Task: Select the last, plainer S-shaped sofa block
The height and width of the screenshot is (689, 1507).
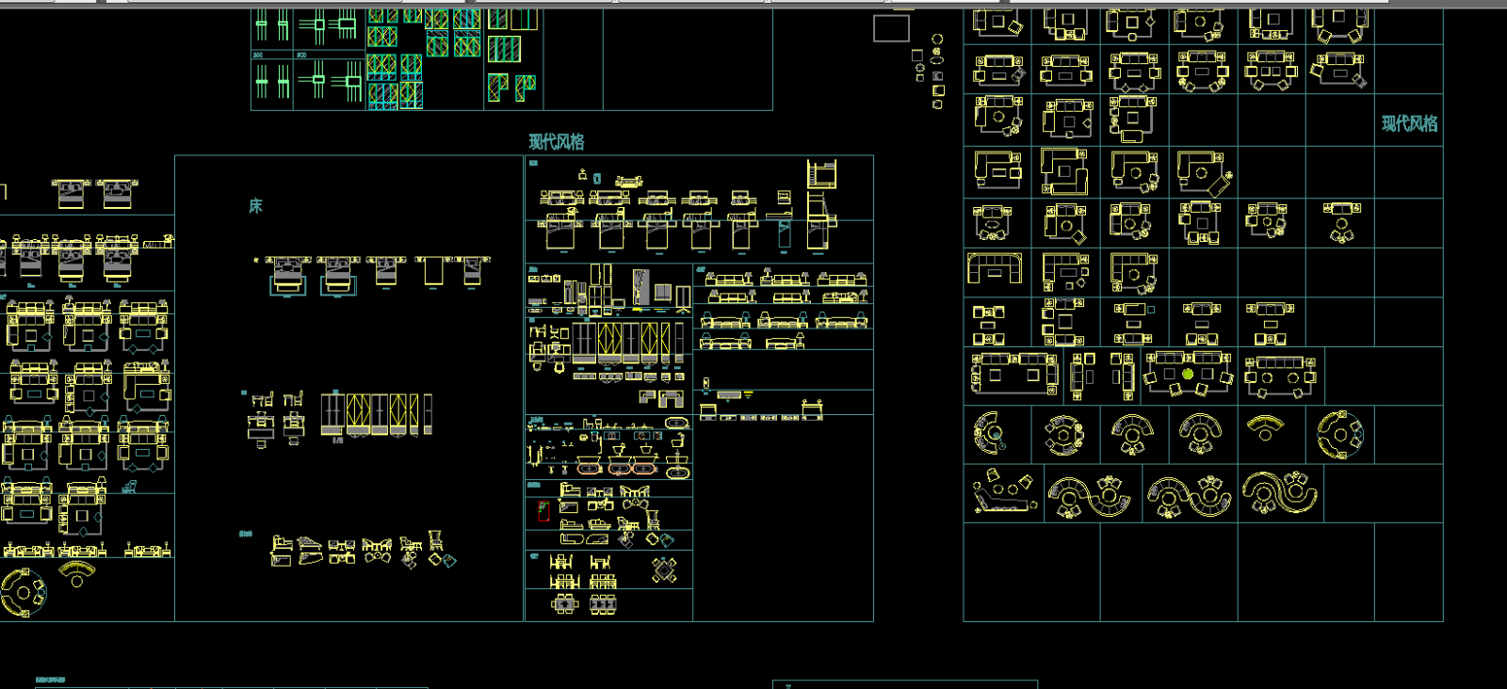Action: point(1279,492)
